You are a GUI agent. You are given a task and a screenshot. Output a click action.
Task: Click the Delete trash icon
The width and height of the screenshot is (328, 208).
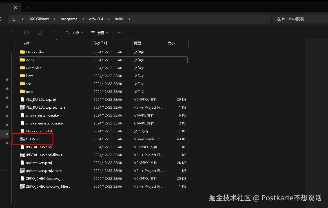coord(54,33)
